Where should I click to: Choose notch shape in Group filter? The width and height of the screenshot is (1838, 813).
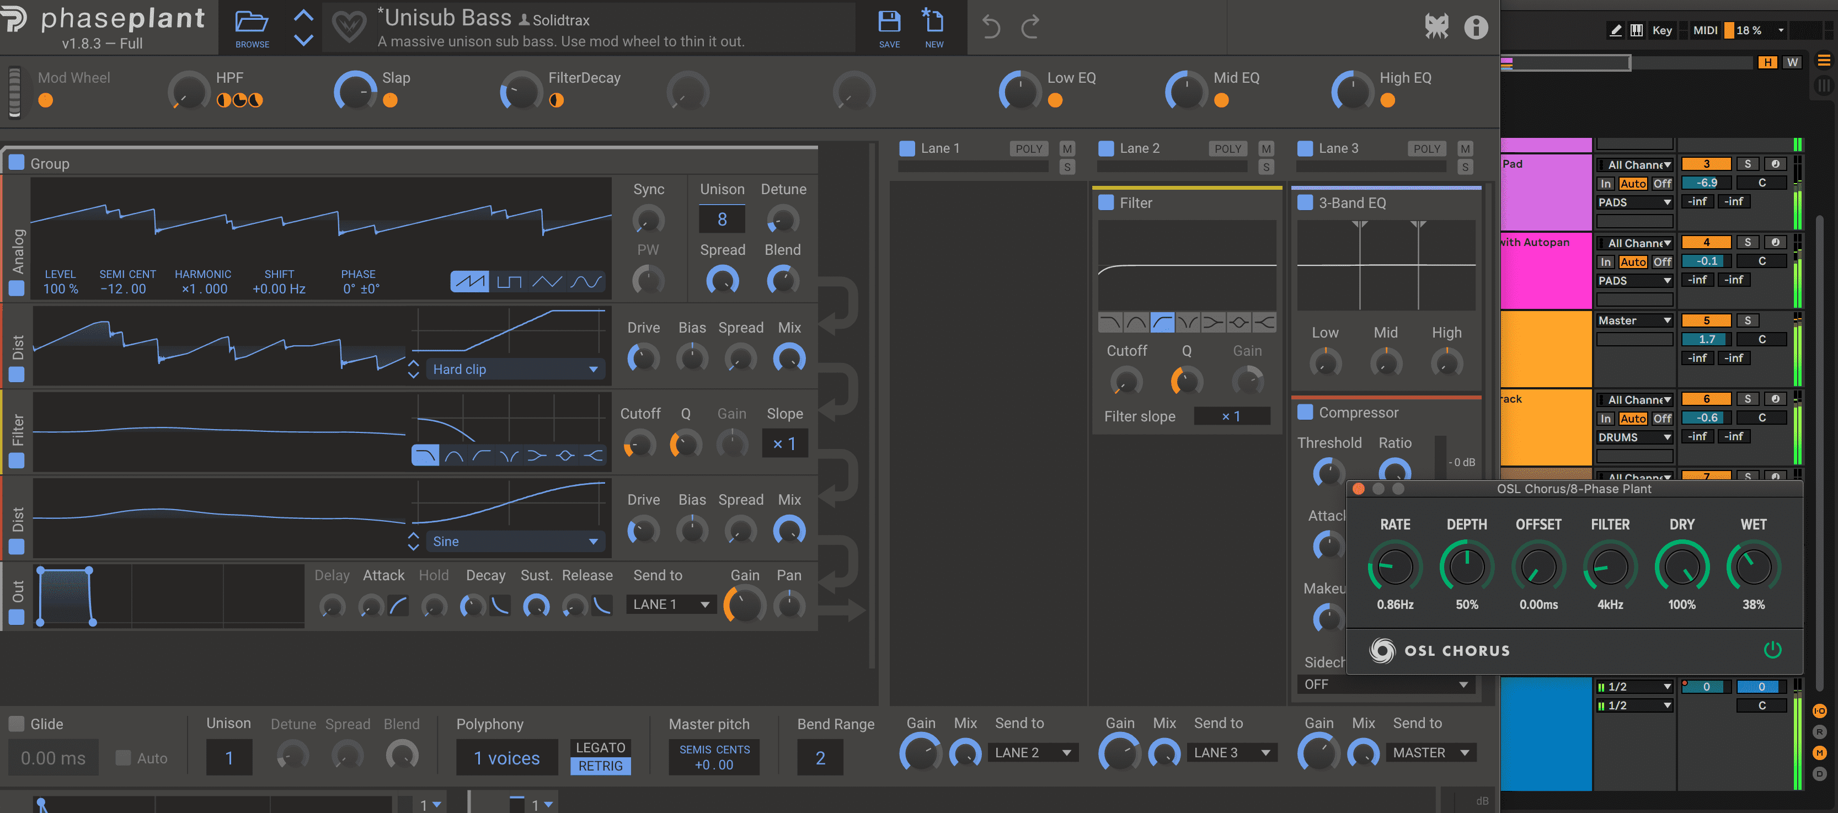(x=510, y=455)
